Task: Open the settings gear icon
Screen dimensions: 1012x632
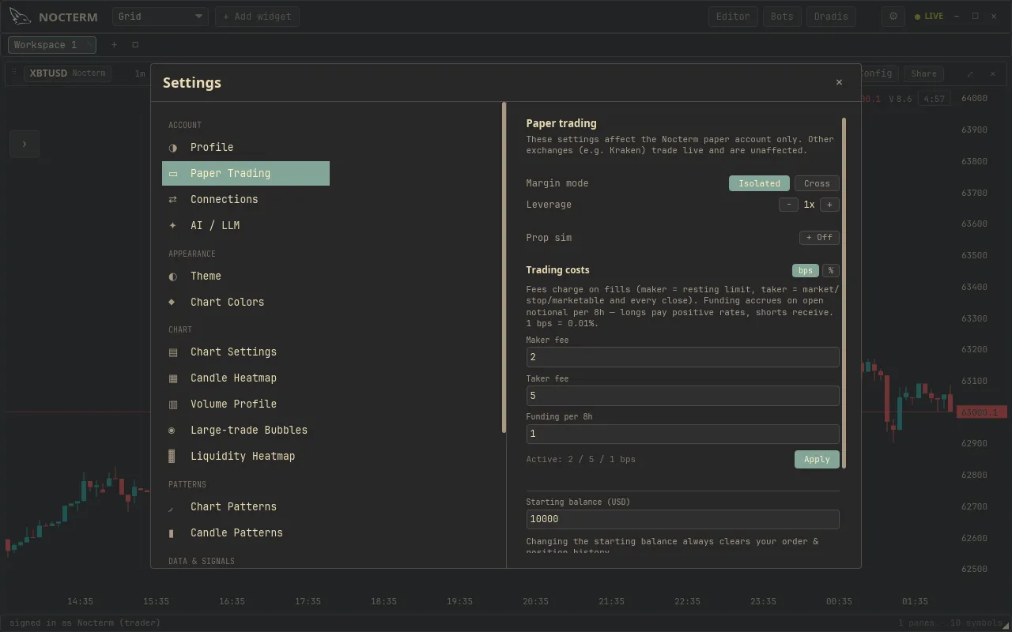Action: (x=893, y=16)
